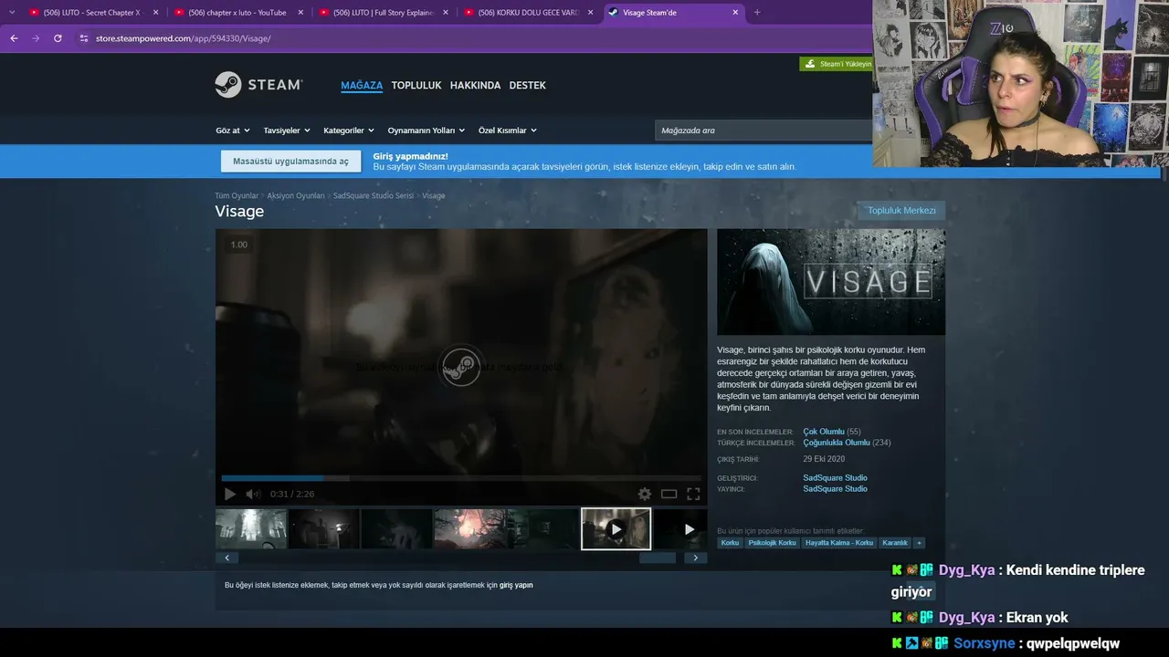This screenshot has width=1169, height=657.
Task: Seek the trailer using the progress bar
Action: click(461, 478)
